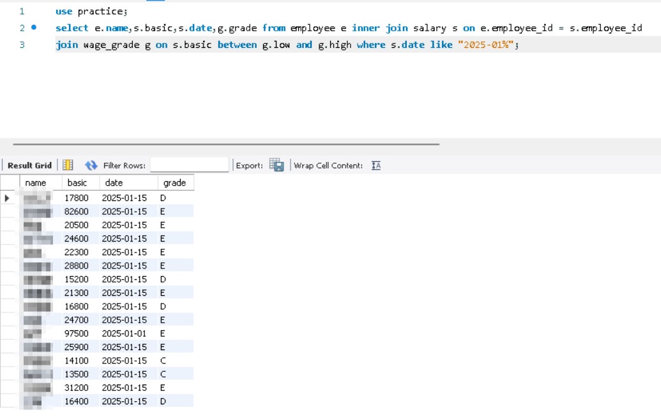Screen dimensions: 661x419
Task: Focus the Filter Rows input field
Action: point(189,165)
